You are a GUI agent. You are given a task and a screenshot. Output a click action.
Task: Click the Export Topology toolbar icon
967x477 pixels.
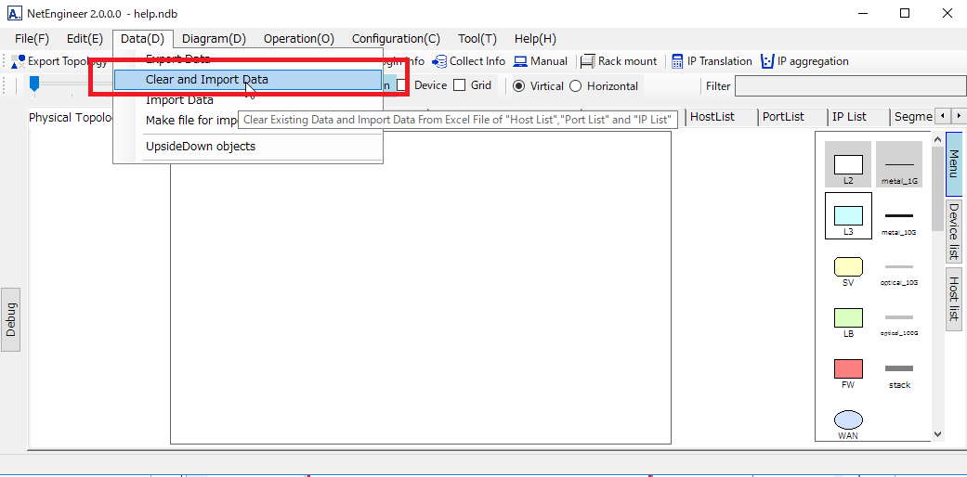[x=19, y=61]
